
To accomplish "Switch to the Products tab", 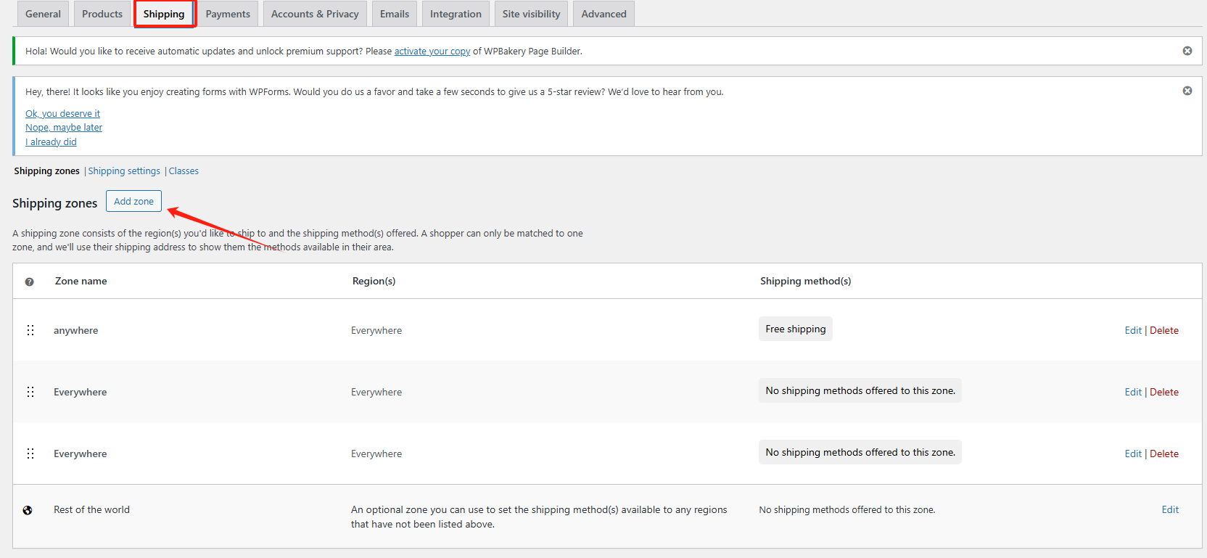I will point(102,14).
